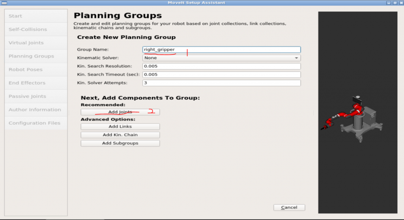Click the Add Links button

tap(120, 127)
